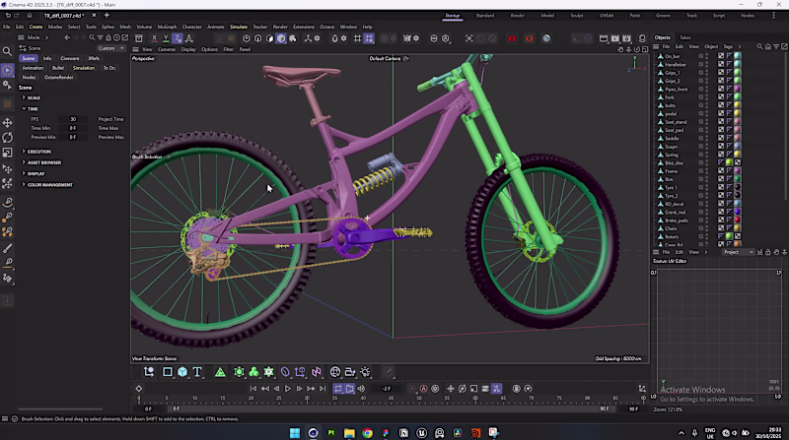Click the FPS value field

[x=73, y=119]
